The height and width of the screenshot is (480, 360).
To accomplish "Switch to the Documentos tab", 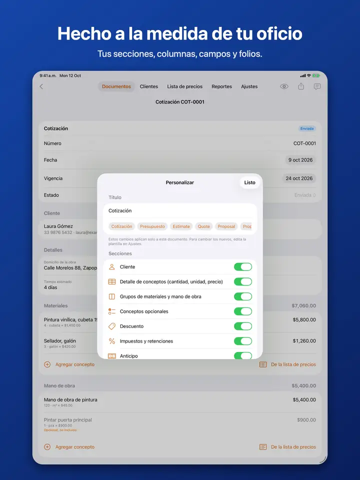I will 116,86.
